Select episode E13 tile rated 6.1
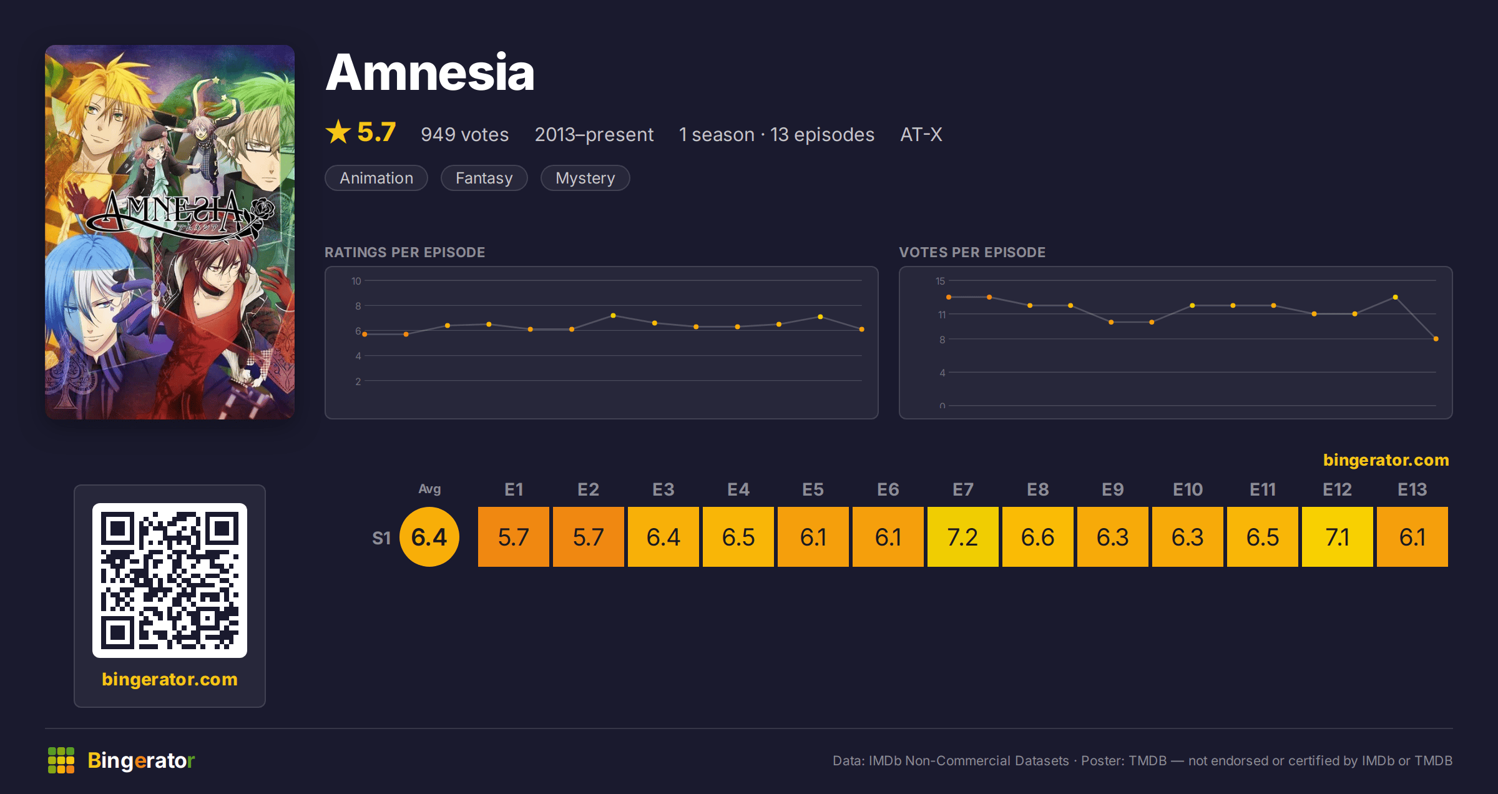Viewport: 1498px width, 794px height. coord(1412,537)
